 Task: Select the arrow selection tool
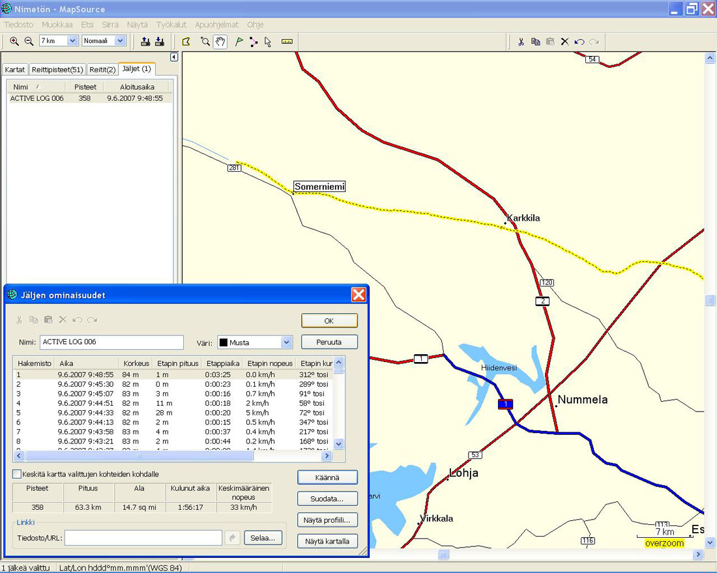268,42
